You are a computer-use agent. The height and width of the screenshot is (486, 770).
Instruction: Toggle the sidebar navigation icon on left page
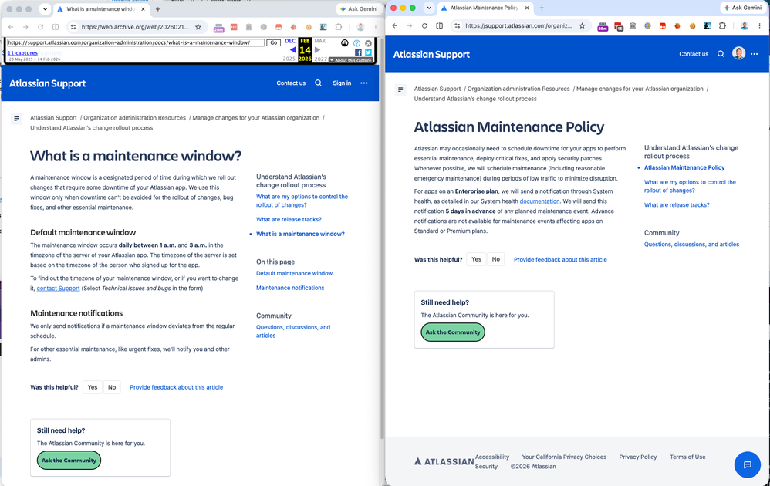tap(17, 118)
